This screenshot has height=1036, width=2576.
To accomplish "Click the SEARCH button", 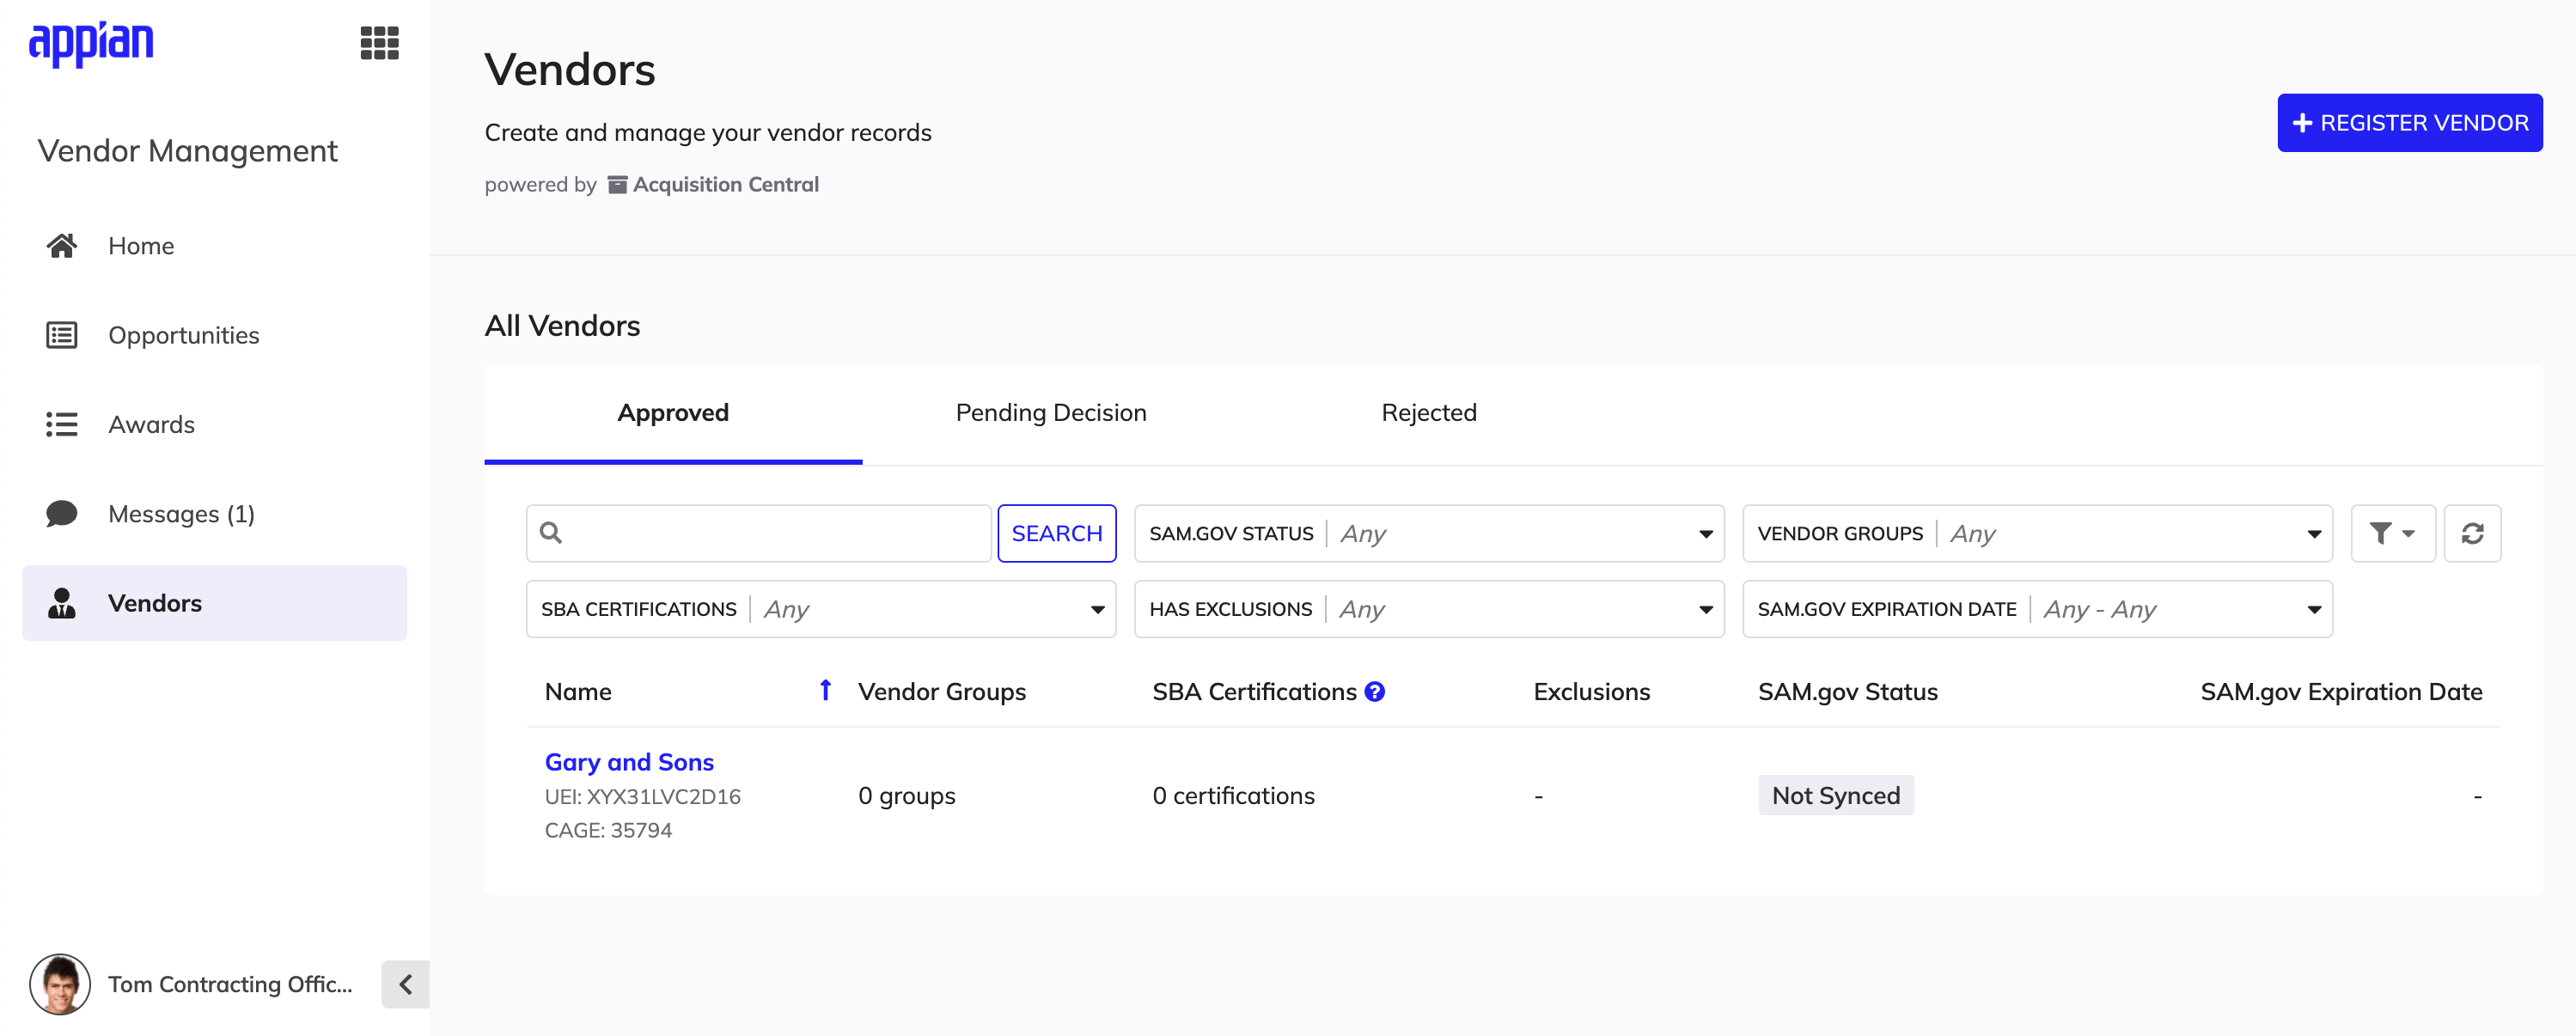I will (x=1056, y=534).
